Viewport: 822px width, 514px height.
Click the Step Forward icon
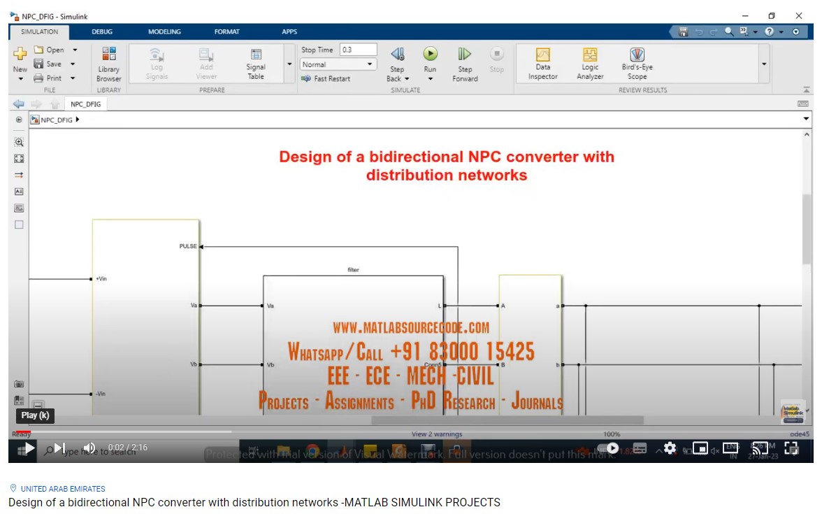click(x=464, y=54)
